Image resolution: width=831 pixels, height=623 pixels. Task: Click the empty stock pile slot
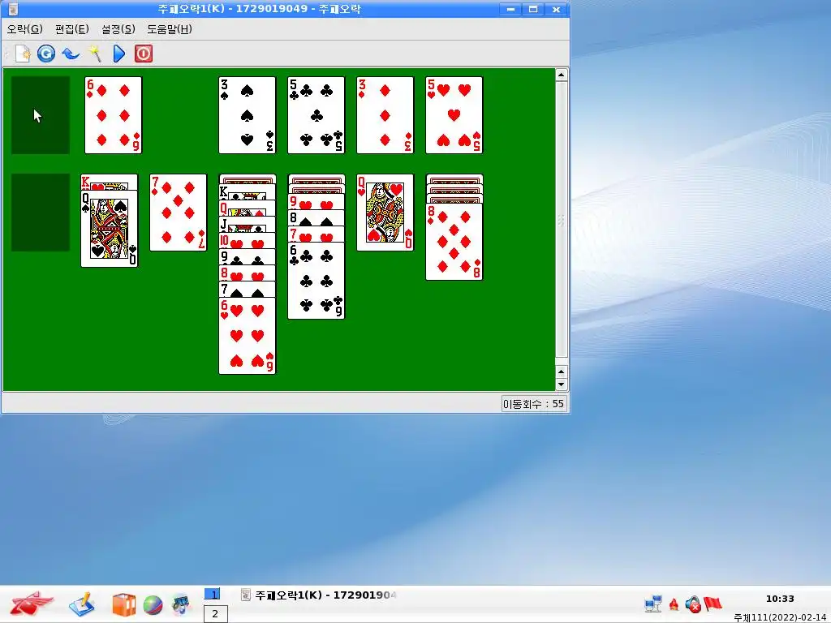point(41,115)
